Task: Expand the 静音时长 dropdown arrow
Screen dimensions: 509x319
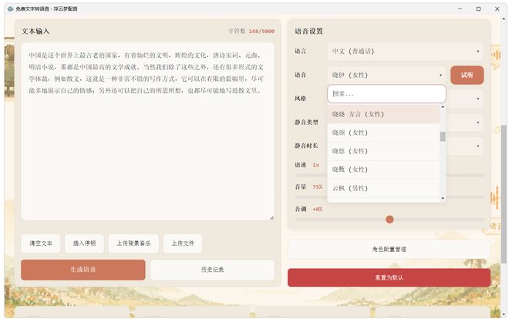Action: click(478, 146)
